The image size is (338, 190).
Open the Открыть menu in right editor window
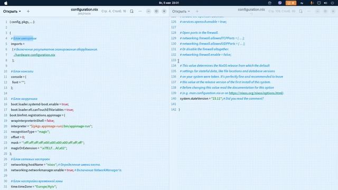(x=181, y=11)
